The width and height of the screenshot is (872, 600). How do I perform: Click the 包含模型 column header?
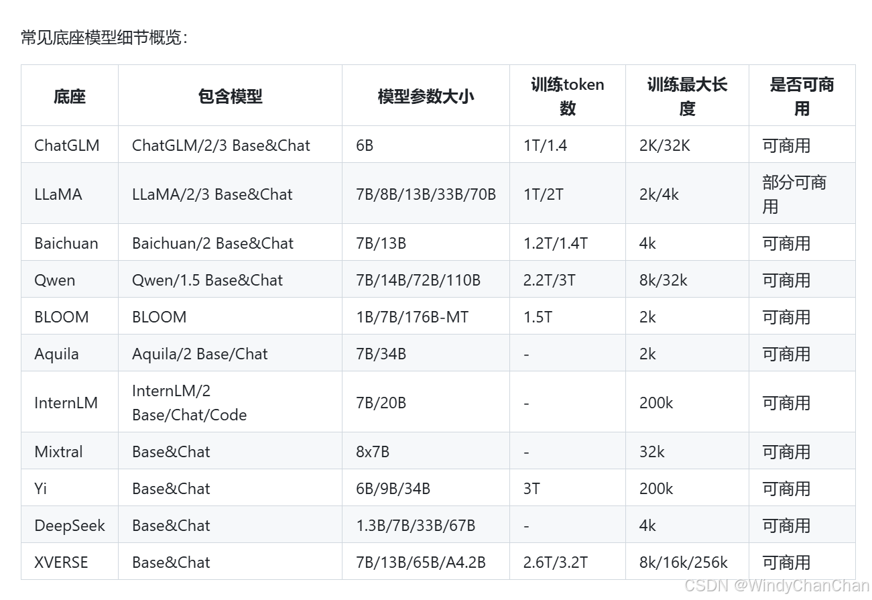click(231, 96)
